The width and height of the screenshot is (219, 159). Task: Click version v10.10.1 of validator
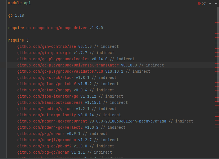tap(114, 71)
